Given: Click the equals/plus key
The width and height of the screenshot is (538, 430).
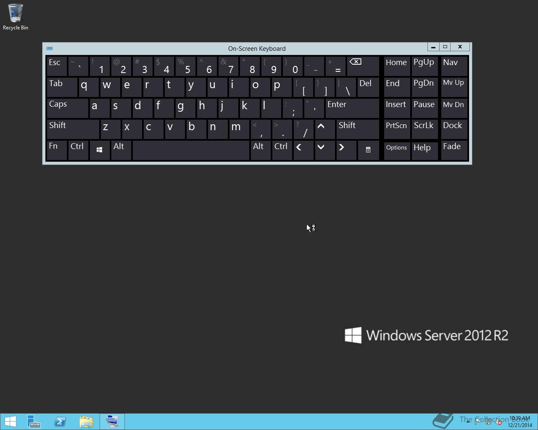Looking at the screenshot, I should [x=335, y=66].
